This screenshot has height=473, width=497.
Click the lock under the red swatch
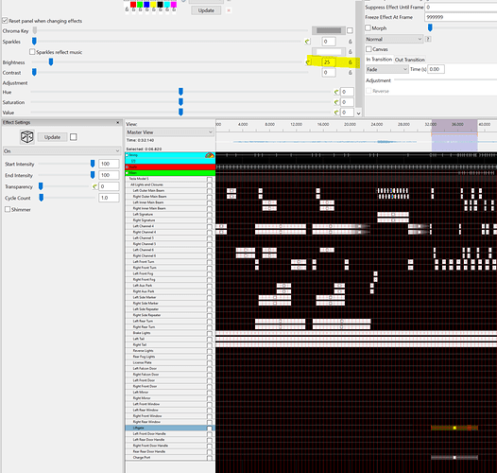click(x=133, y=10)
